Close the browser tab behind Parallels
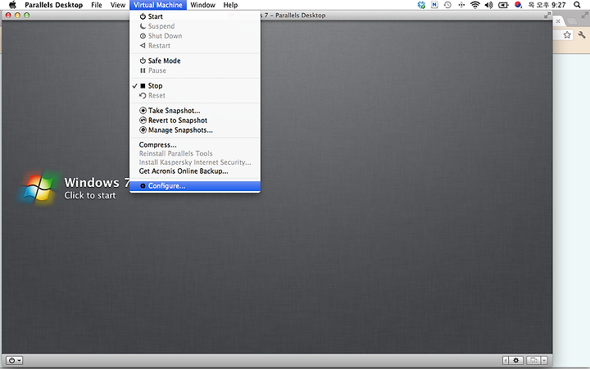The height and width of the screenshot is (369, 590). coord(558,21)
